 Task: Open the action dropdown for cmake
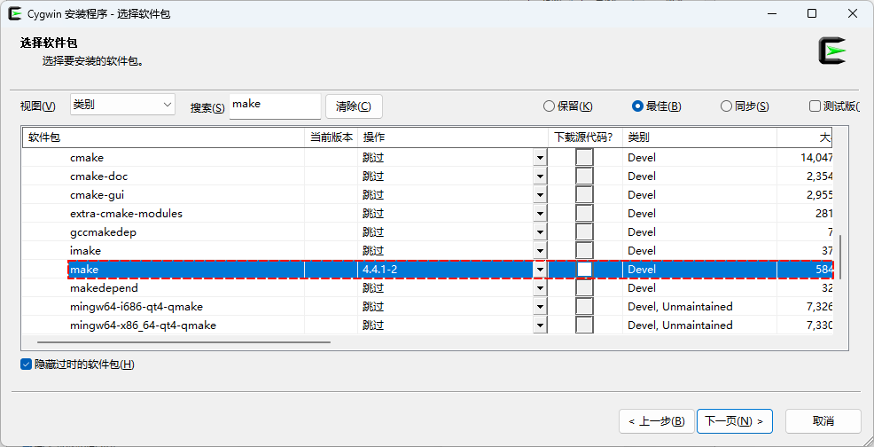[540, 158]
